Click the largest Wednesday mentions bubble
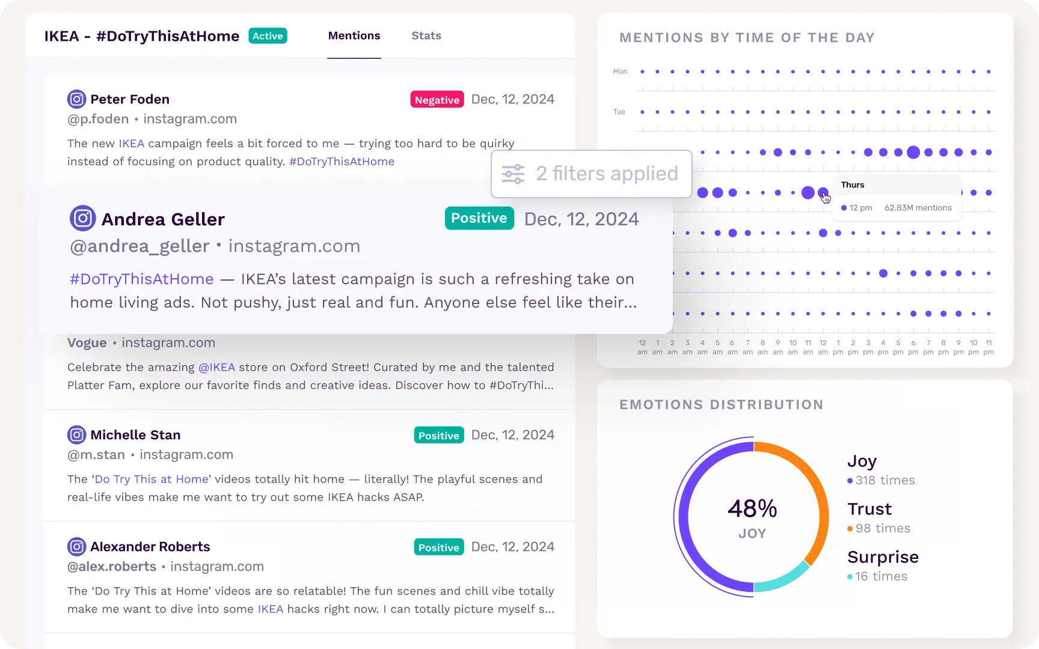The image size is (1039, 649). click(x=913, y=152)
